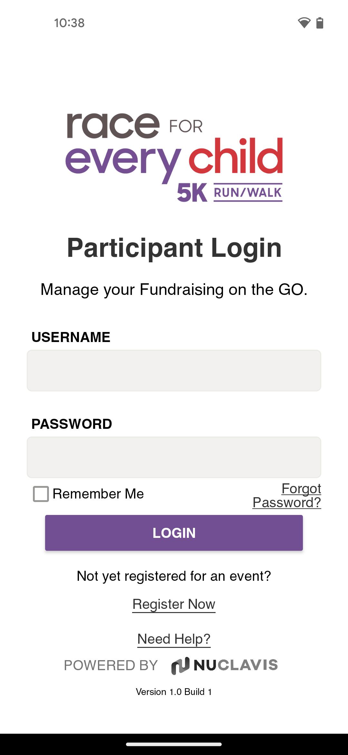Tap the Manage your Fundraising tagline
The height and width of the screenshot is (755, 348).
(174, 289)
